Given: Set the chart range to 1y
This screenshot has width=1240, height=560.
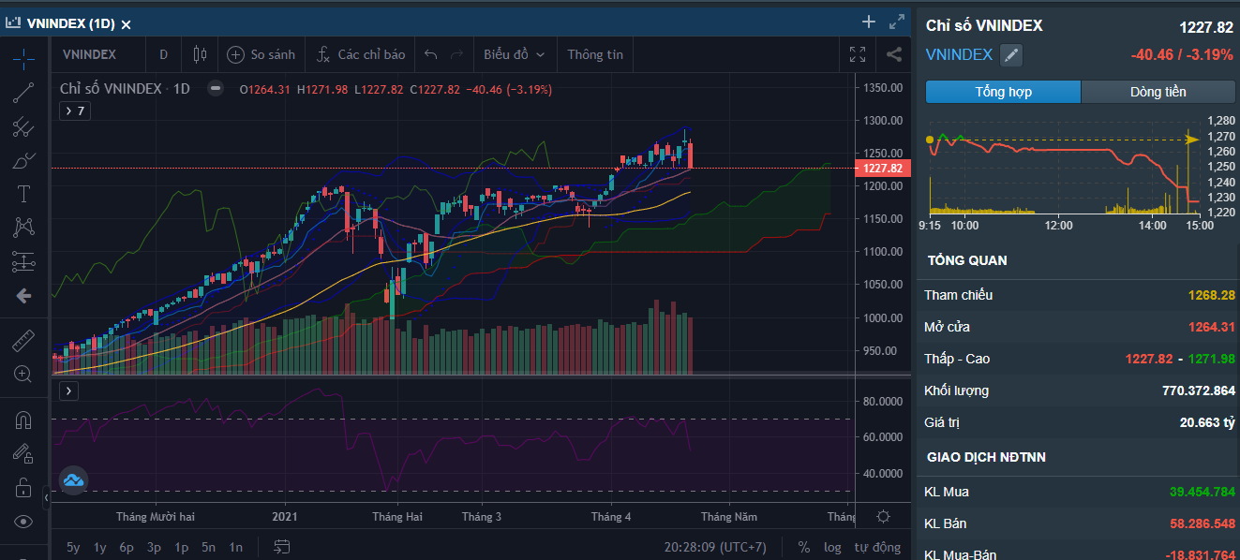Looking at the screenshot, I should [x=99, y=547].
